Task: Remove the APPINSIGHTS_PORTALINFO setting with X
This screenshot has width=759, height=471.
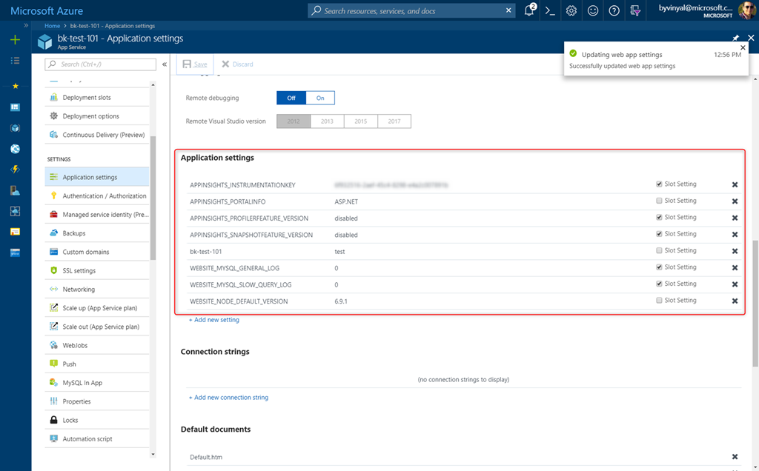Action: pos(735,201)
